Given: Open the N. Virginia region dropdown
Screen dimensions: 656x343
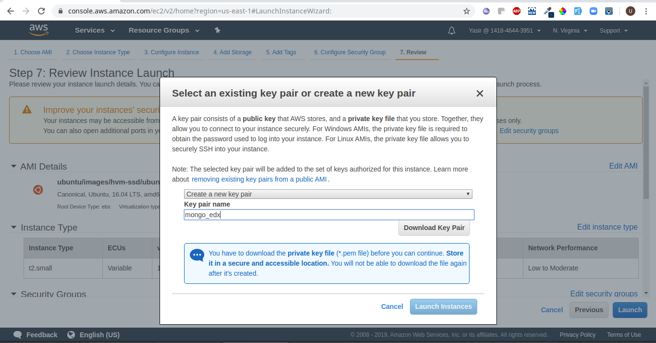Looking at the screenshot, I should (x=569, y=31).
